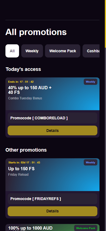Open the Friday Reload blue banner
This screenshot has height=231, width=106.
coord(52,175)
